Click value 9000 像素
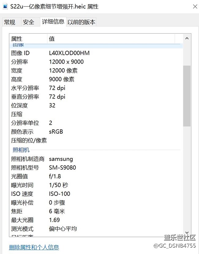This screenshot has height=254, width=199. click(62, 79)
